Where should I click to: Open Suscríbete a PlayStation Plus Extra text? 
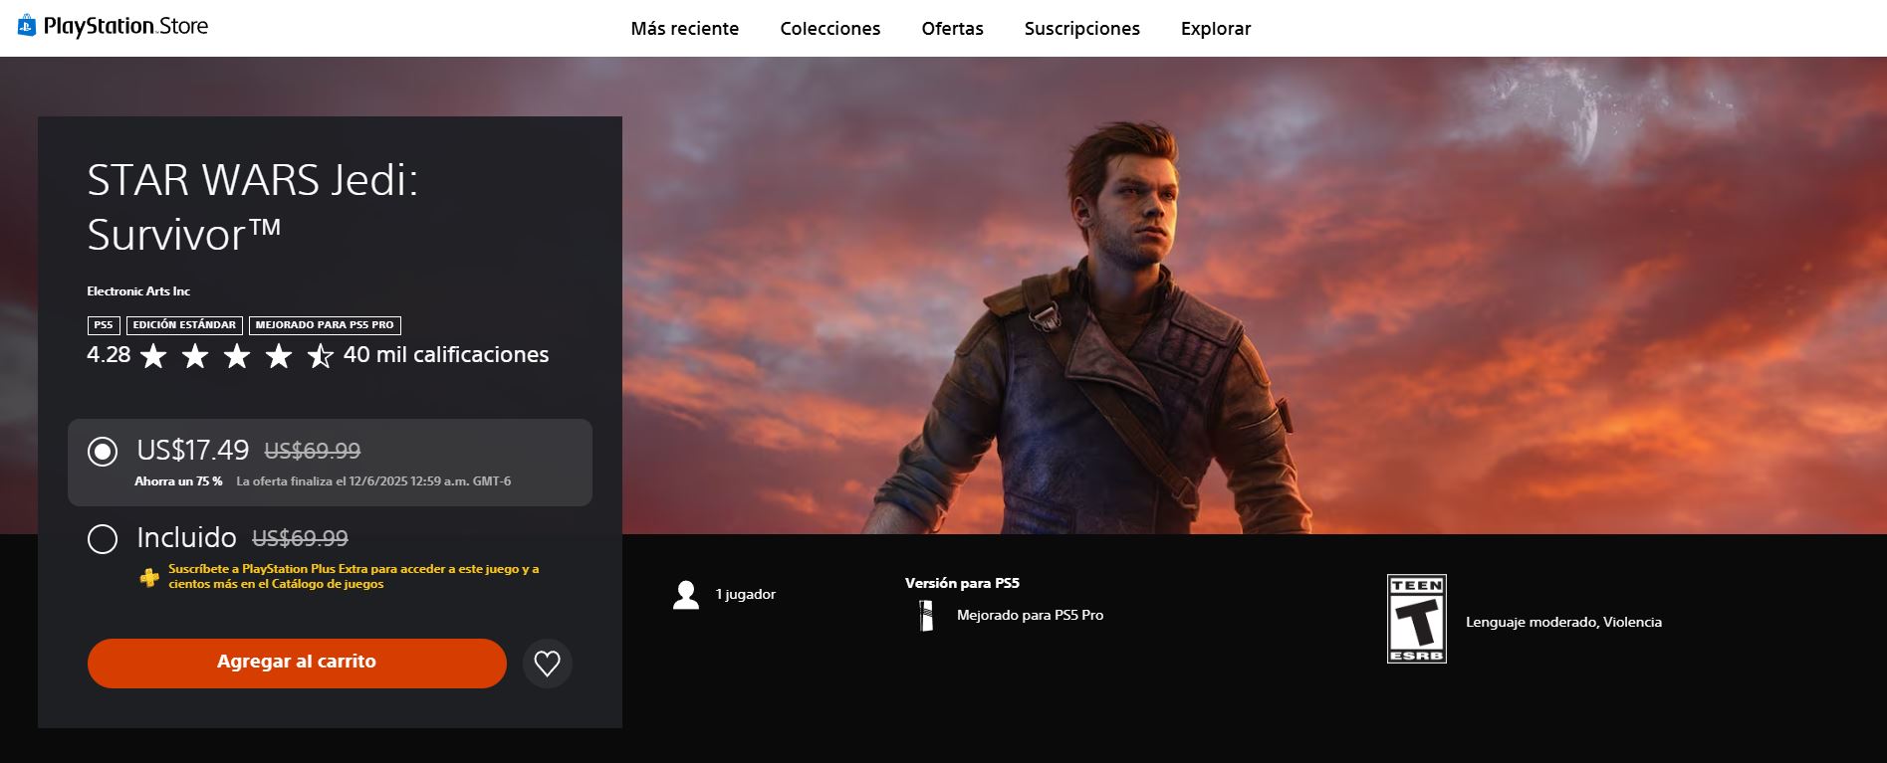(354, 576)
